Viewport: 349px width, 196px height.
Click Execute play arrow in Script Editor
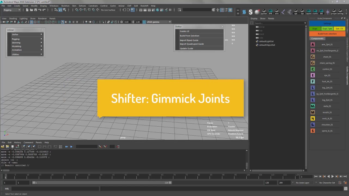point(71,146)
